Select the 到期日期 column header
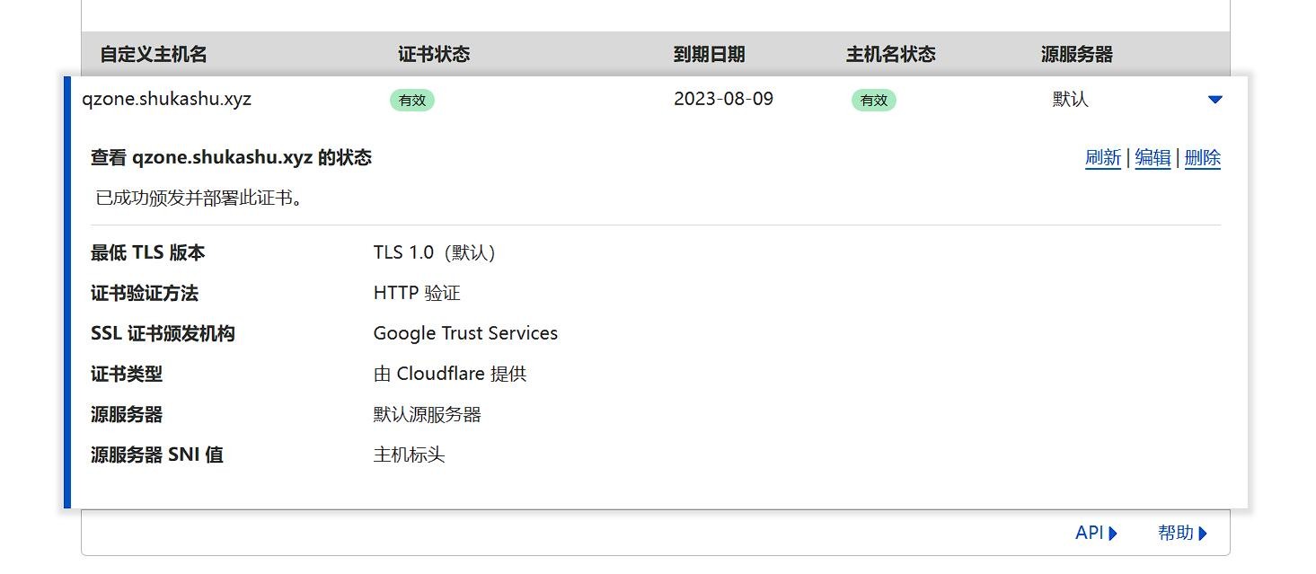Image resolution: width=1316 pixels, height=574 pixels. tap(709, 54)
